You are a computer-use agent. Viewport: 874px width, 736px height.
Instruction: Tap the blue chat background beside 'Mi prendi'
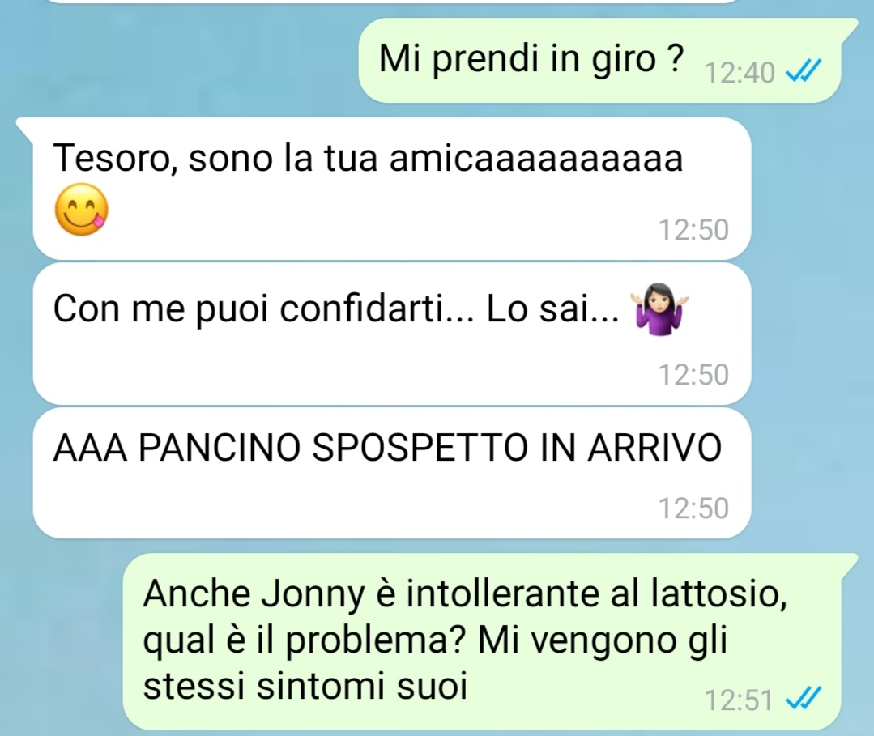pyautogui.click(x=178, y=60)
